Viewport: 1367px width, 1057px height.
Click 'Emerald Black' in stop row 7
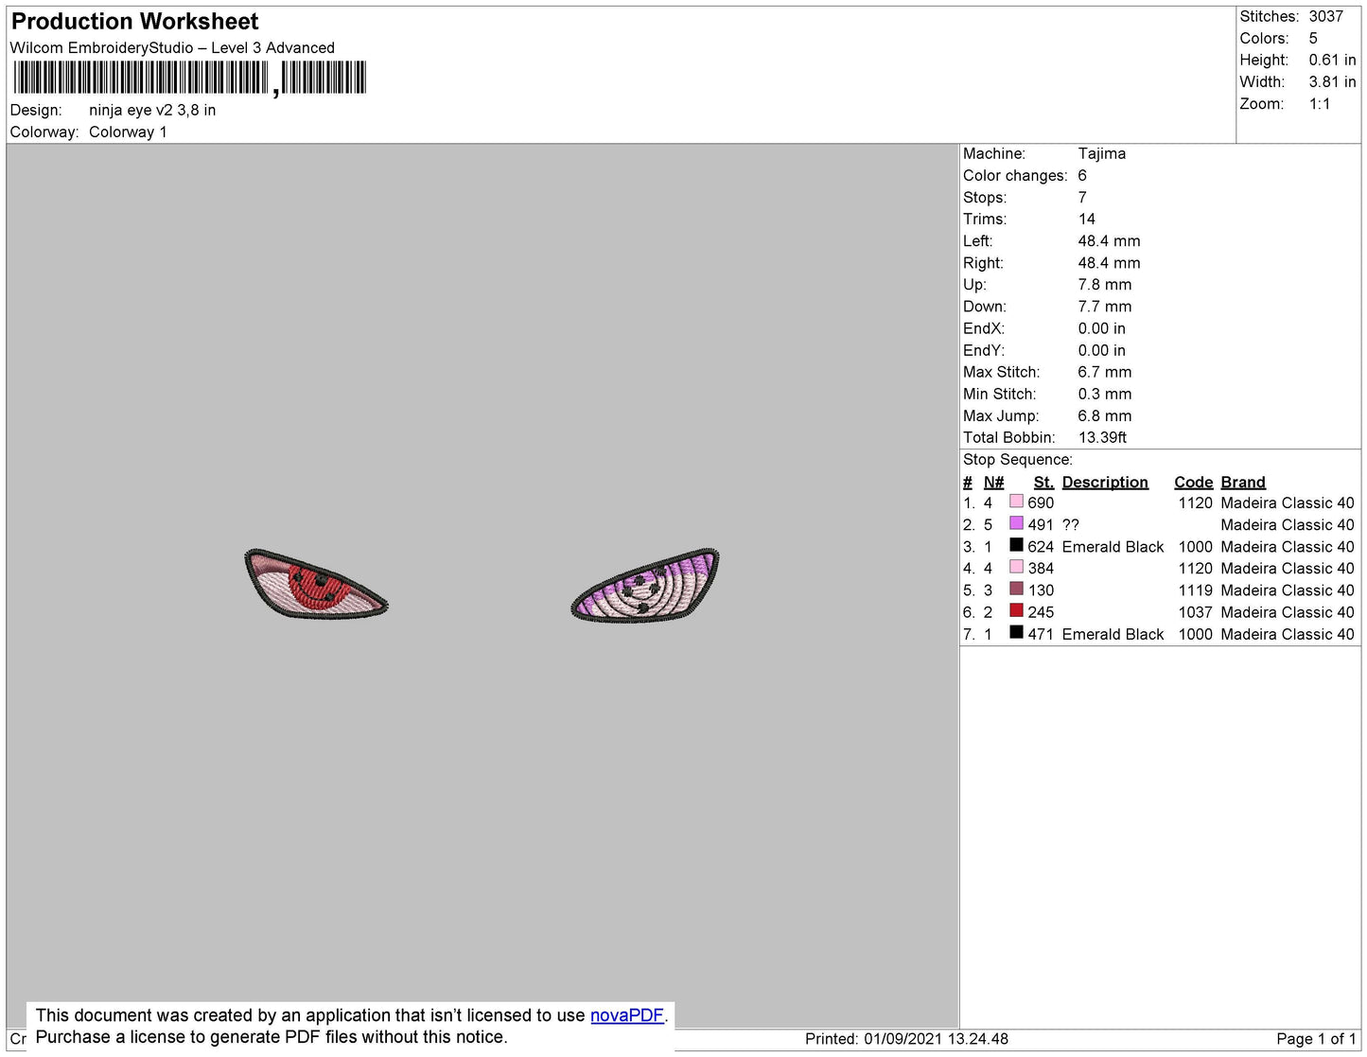tap(1113, 634)
